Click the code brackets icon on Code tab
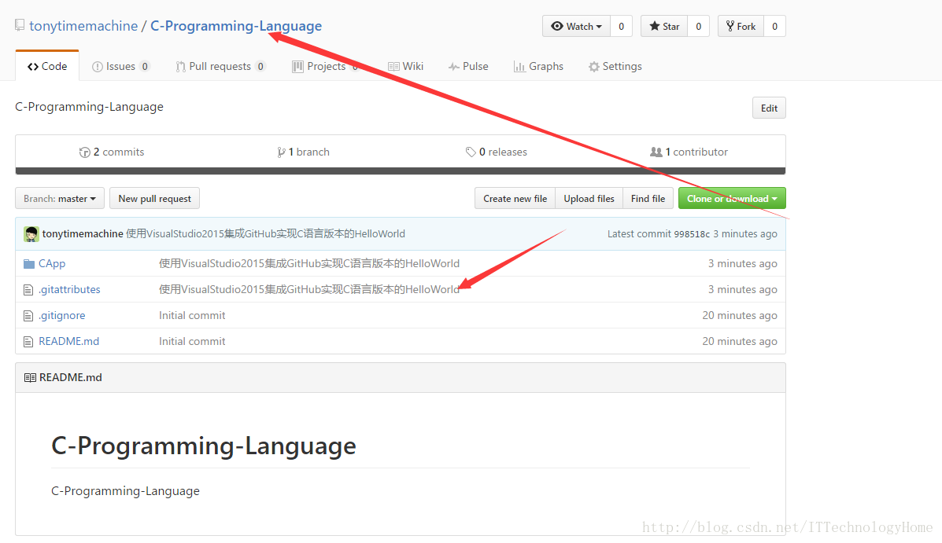The image size is (942, 543). point(33,67)
